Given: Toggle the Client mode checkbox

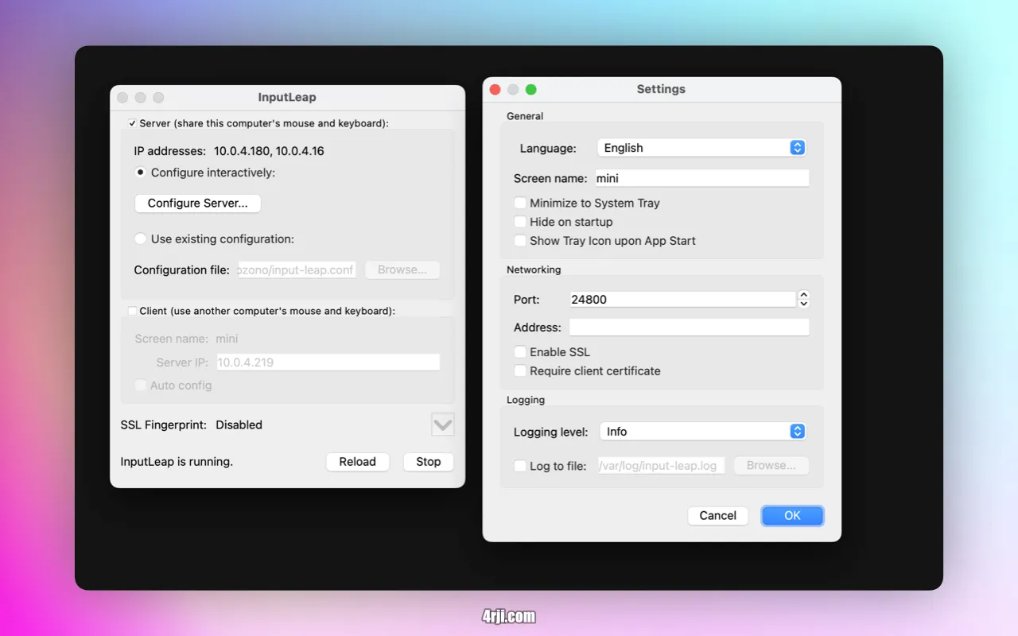Looking at the screenshot, I should [x=132, y=312].
